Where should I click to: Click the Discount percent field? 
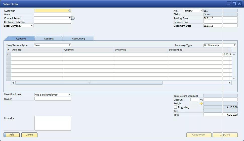coord(195,100)
